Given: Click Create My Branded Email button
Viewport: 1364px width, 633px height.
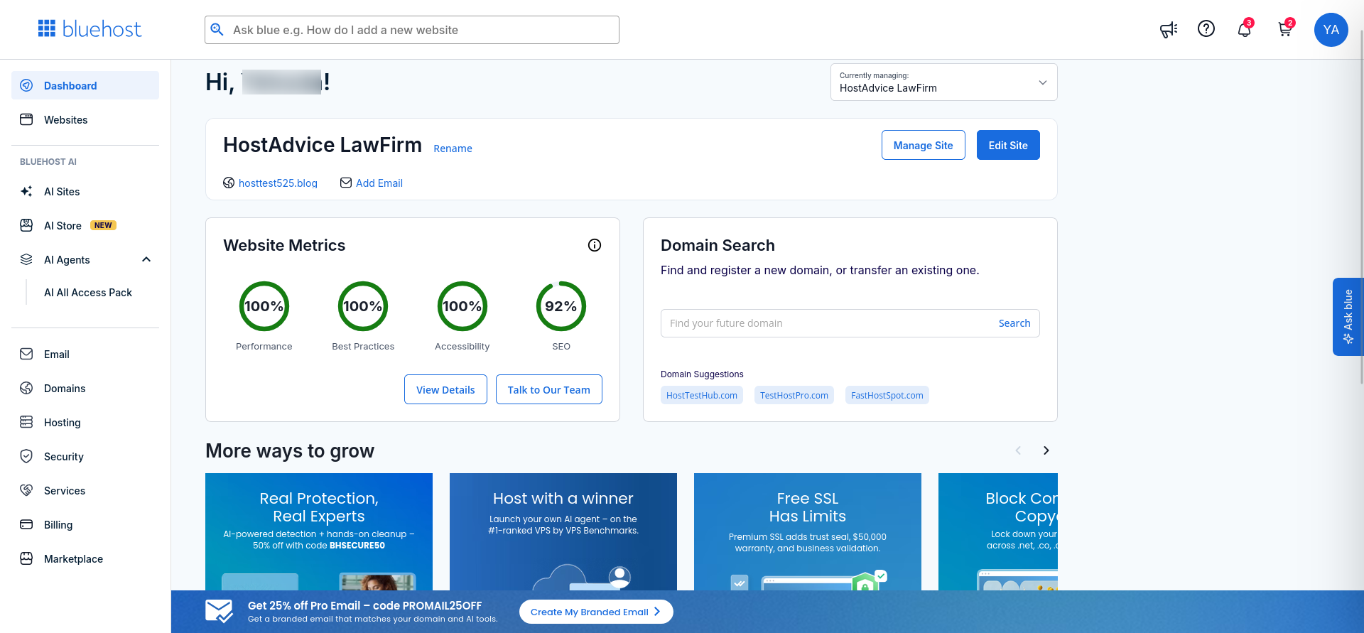Looking at the screenshot, I should 595,612.
